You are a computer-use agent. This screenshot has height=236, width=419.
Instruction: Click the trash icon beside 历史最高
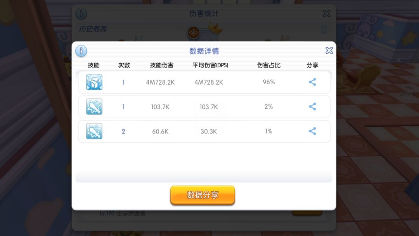[324, 29]
